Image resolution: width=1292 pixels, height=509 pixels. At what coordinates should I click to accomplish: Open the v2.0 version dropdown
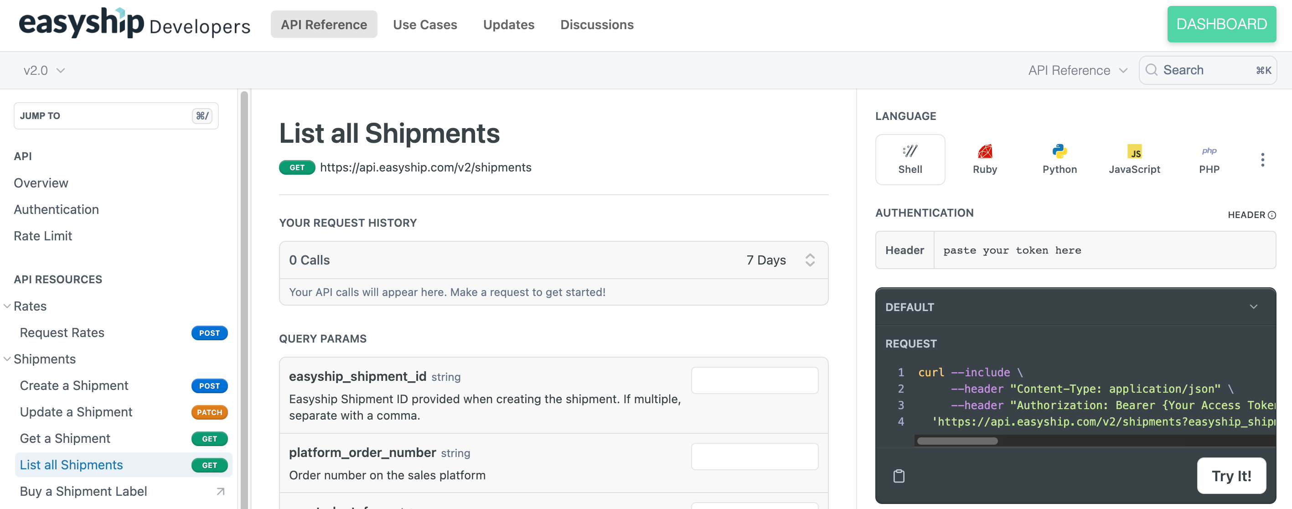point(44,70)
